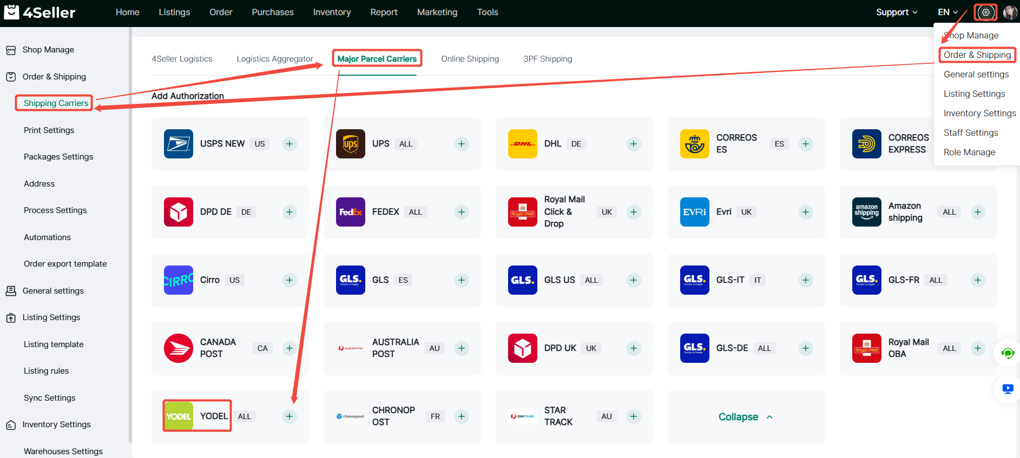Expand Shop Manage in left sidebar
This screenshot has height=458, width=1020.
pyautogui.click(x=48, y=50)
